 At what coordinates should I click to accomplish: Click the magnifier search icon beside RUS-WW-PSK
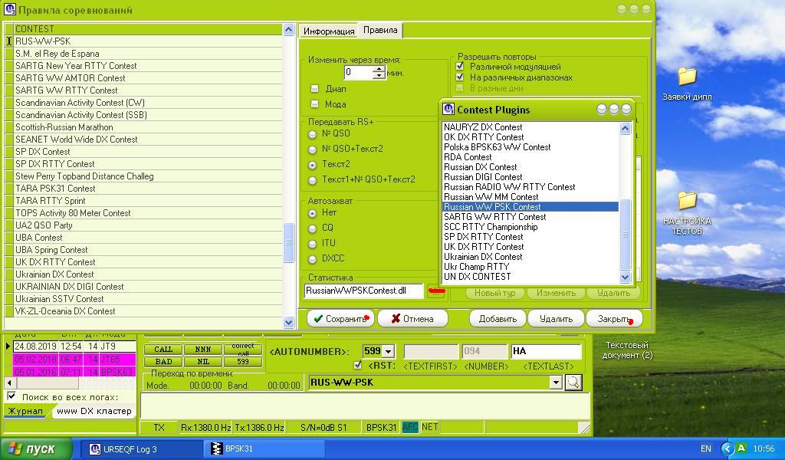point(573,382)
